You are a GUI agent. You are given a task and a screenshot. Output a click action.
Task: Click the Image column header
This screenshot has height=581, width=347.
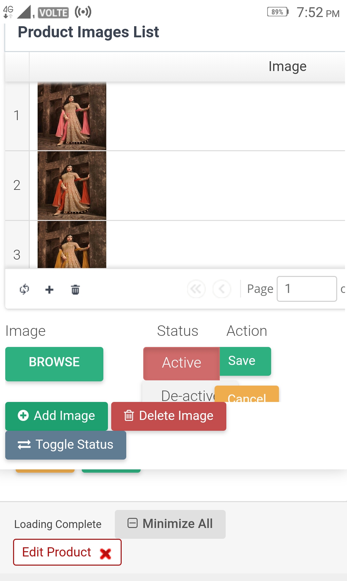(x=287, y=66)
